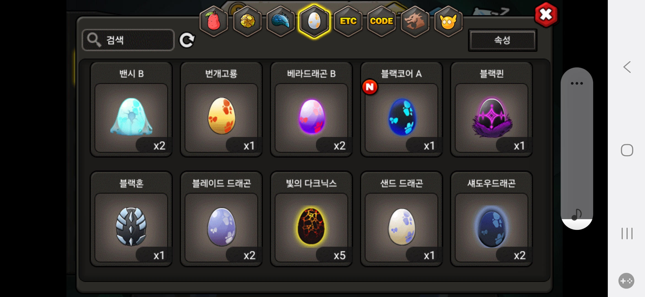The height and width of the screenshot is (297, 645).
Task: Choose the 번개고룡 egg
Action: tap(221, 110)
